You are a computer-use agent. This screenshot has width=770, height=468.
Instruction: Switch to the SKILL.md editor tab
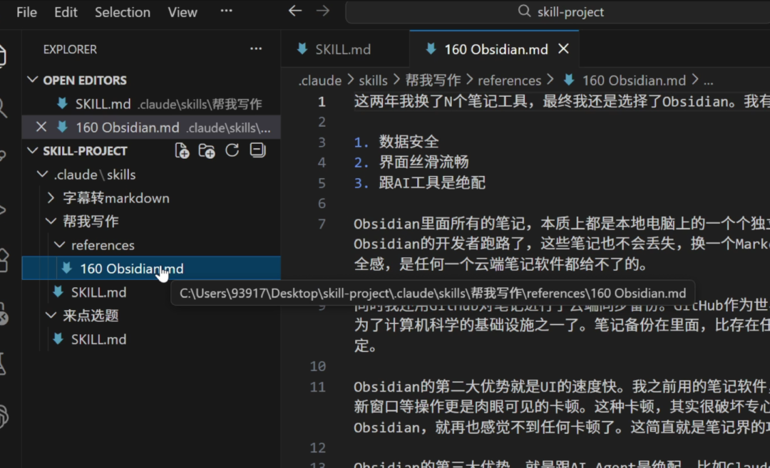tap(343, 49)
